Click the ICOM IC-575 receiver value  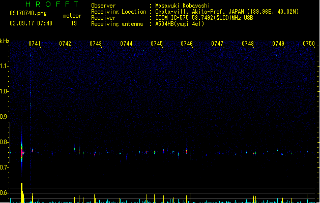[x=204, y=18]
